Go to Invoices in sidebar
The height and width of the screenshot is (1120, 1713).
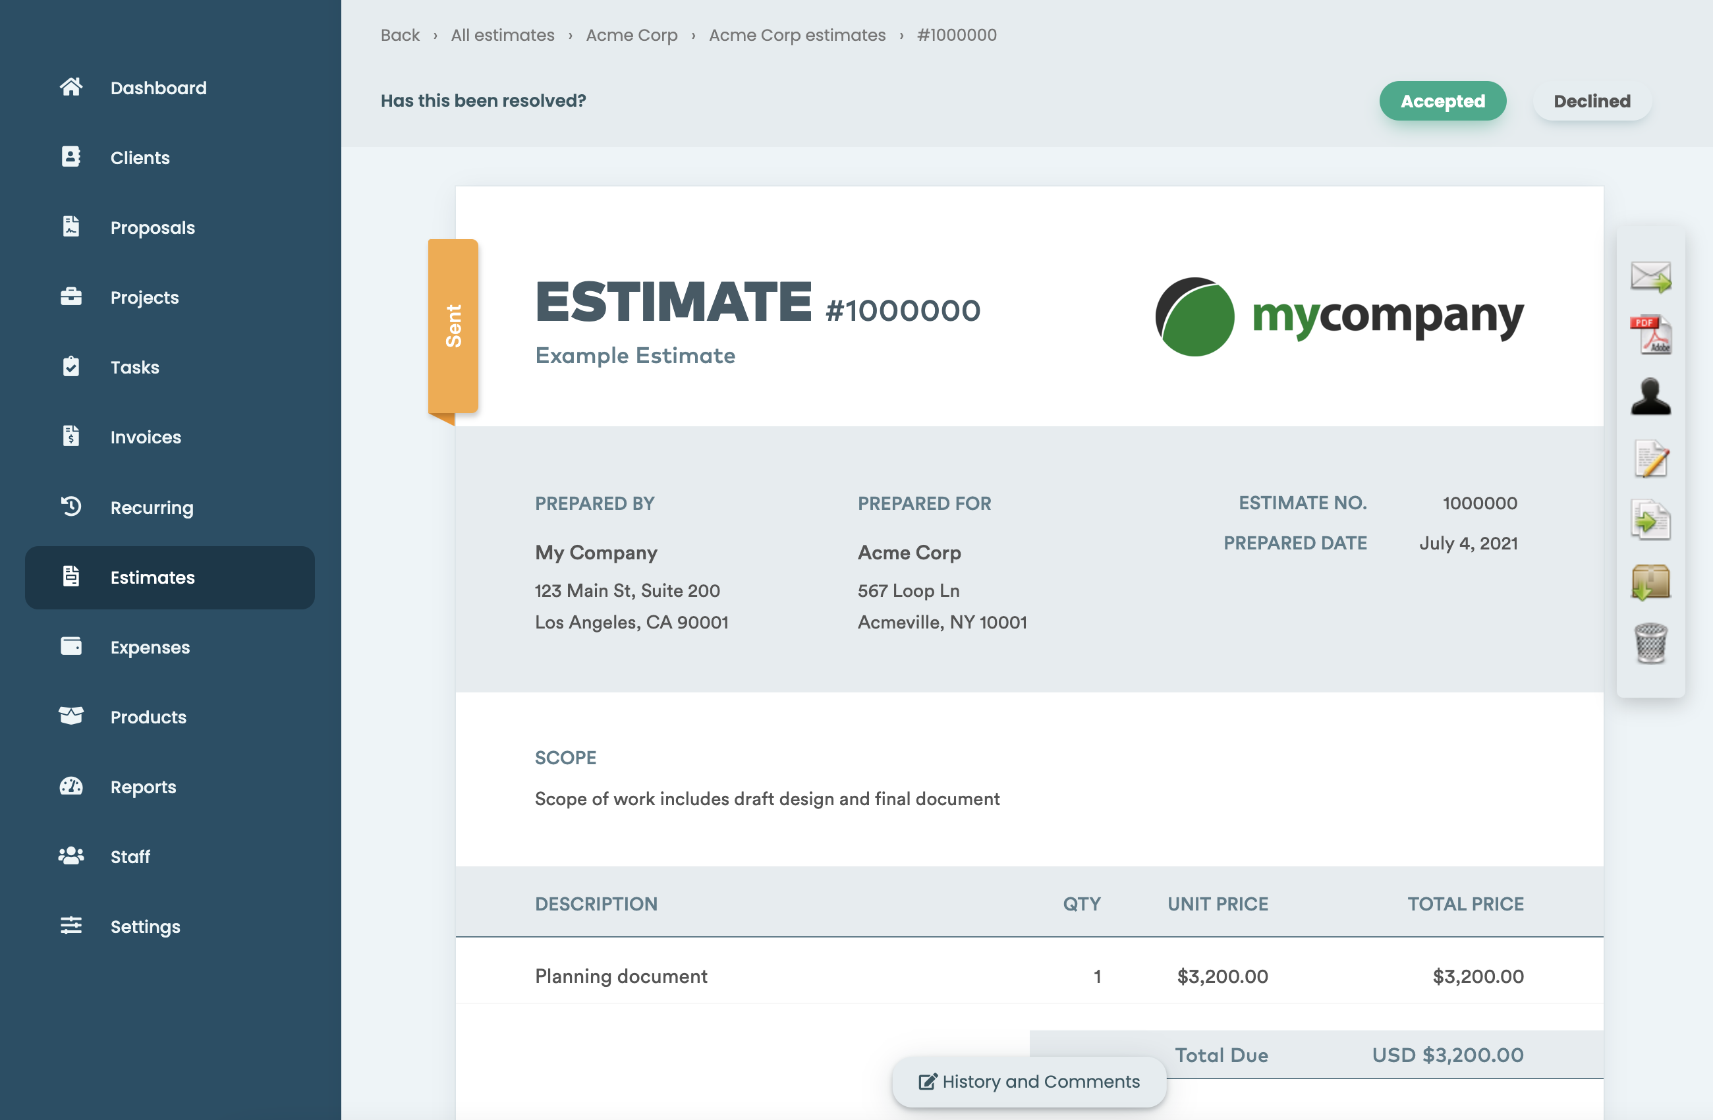pyautogui.click(x=146, y=437)
